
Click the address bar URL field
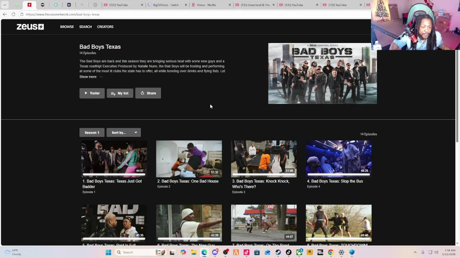click(x=194, y=14)
